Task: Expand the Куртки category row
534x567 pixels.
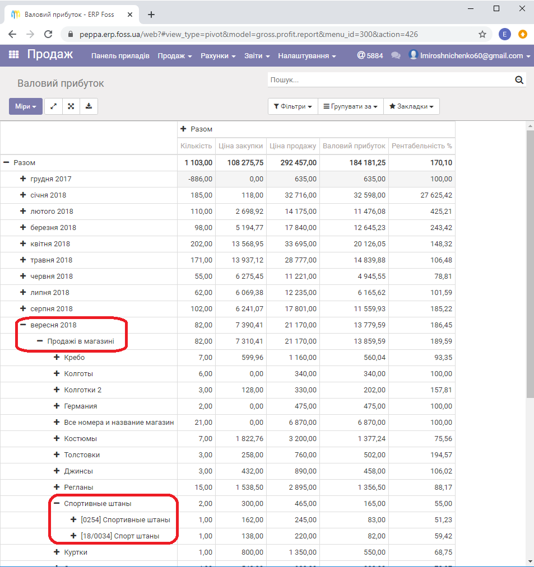Action: (57, 552)
